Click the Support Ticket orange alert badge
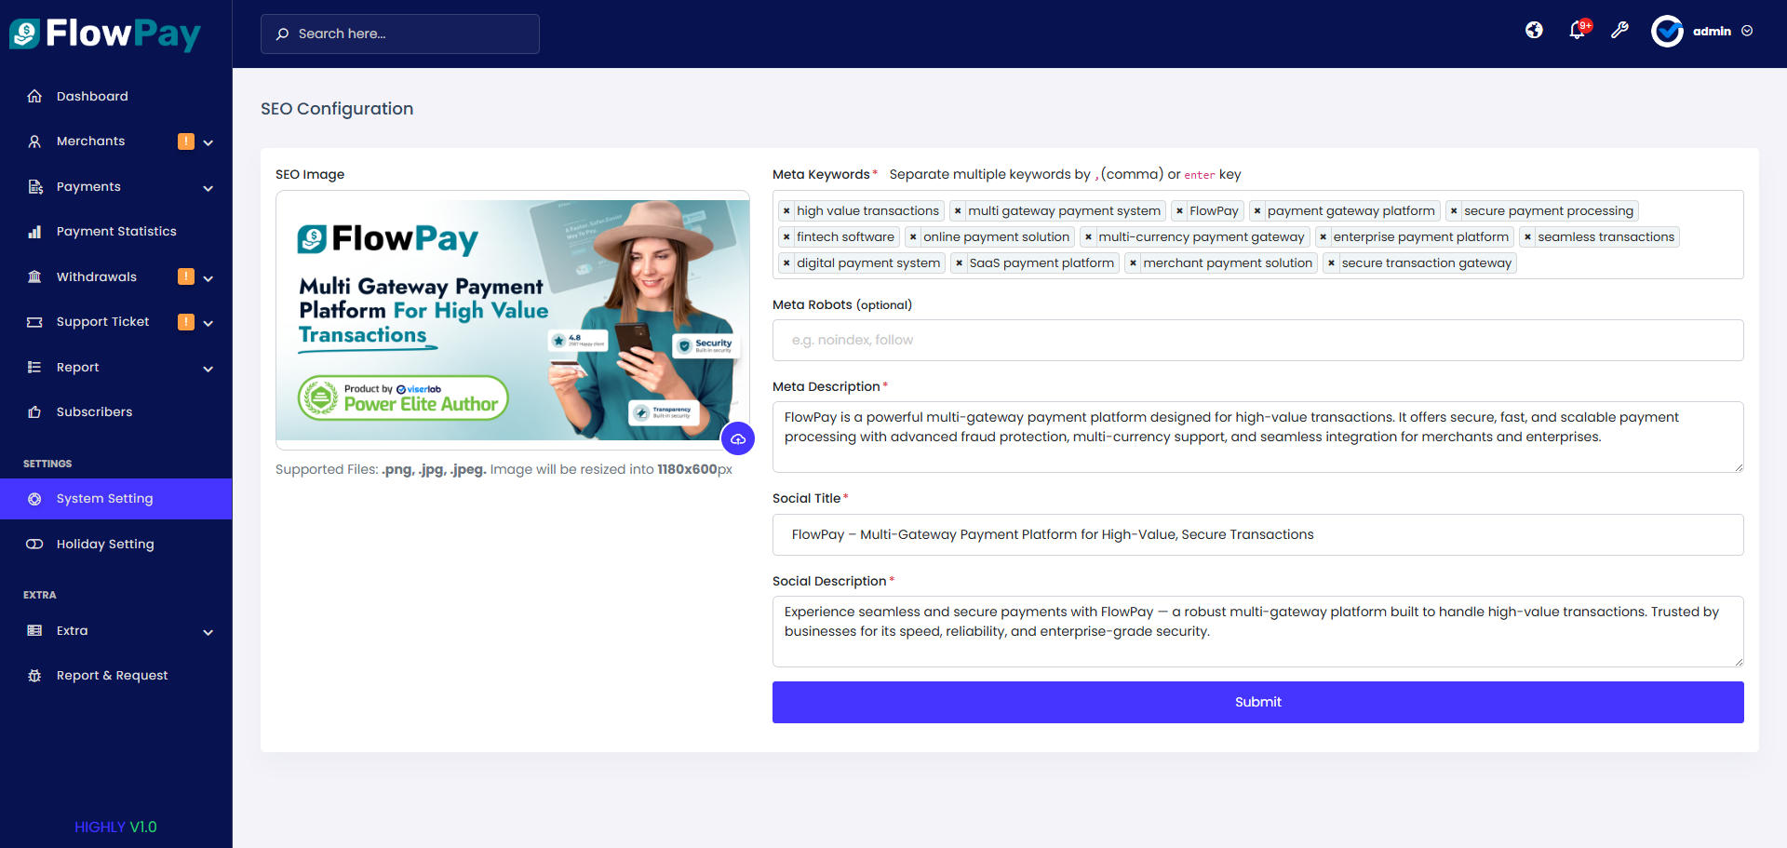The width and height of the screenshot is (1787, 848). [x=186, y=322]
